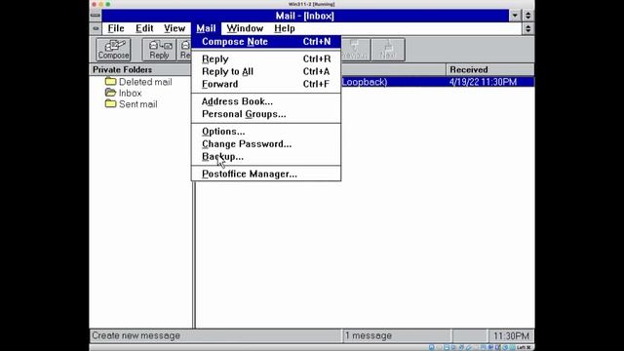
Task: Click the 11:30PM status bar clock
Action: pyautogui.click(x=511, y=335)
